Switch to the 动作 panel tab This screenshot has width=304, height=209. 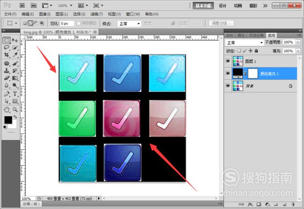click(x=230, y=35)
